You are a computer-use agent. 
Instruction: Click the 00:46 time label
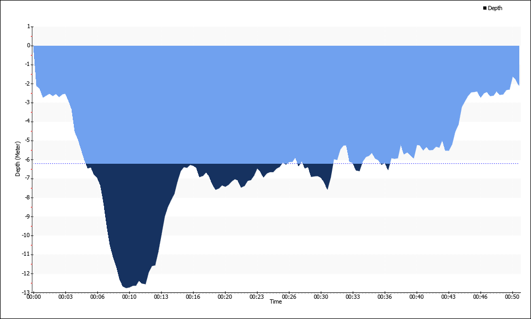[480, 297]
